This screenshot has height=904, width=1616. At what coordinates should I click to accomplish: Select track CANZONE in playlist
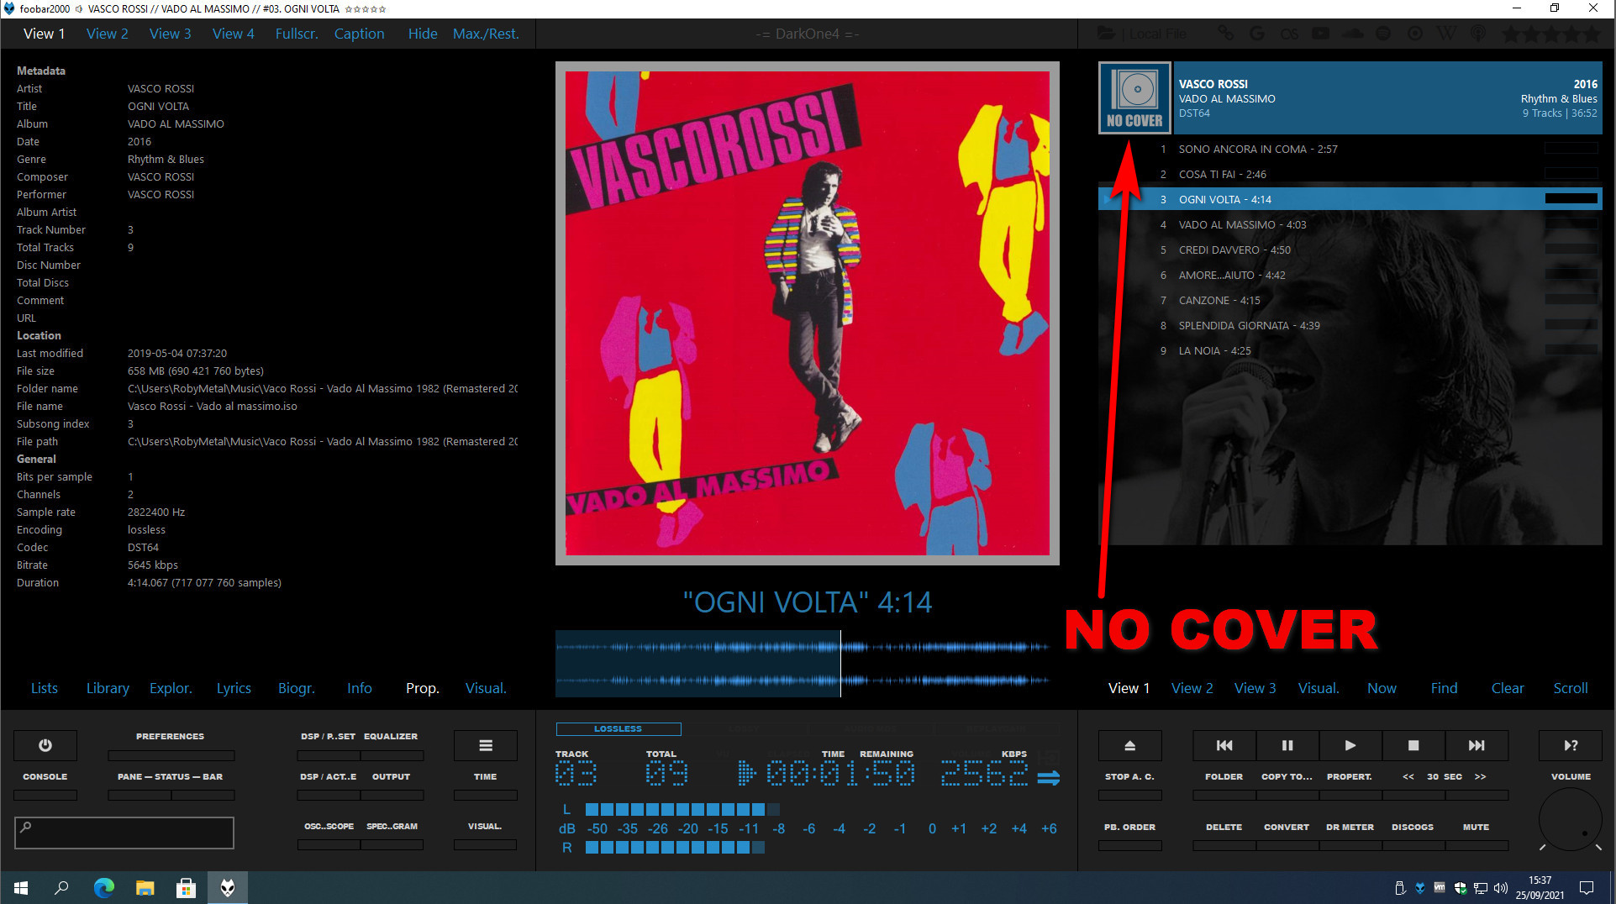[1350, 300]
